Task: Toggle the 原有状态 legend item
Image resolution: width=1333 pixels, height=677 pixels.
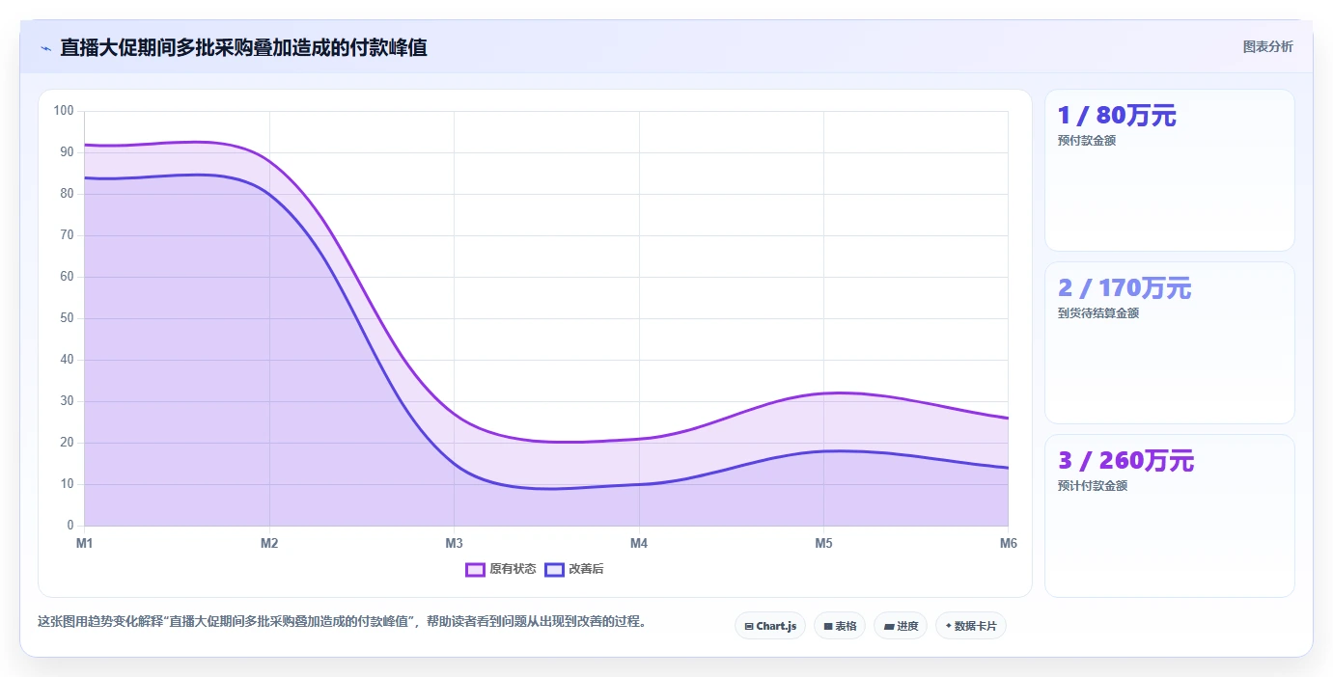Action: coord(501,569)
